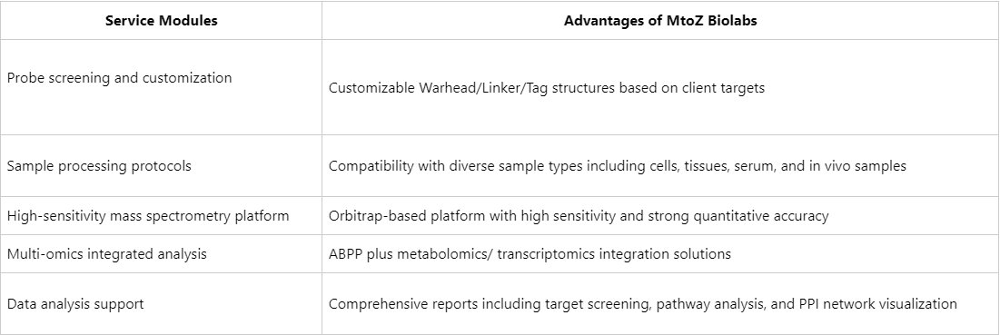This screenshot has height=335, width=1000.
Task: Click the Comprehensive reports description text
Action: click(643, 304)
